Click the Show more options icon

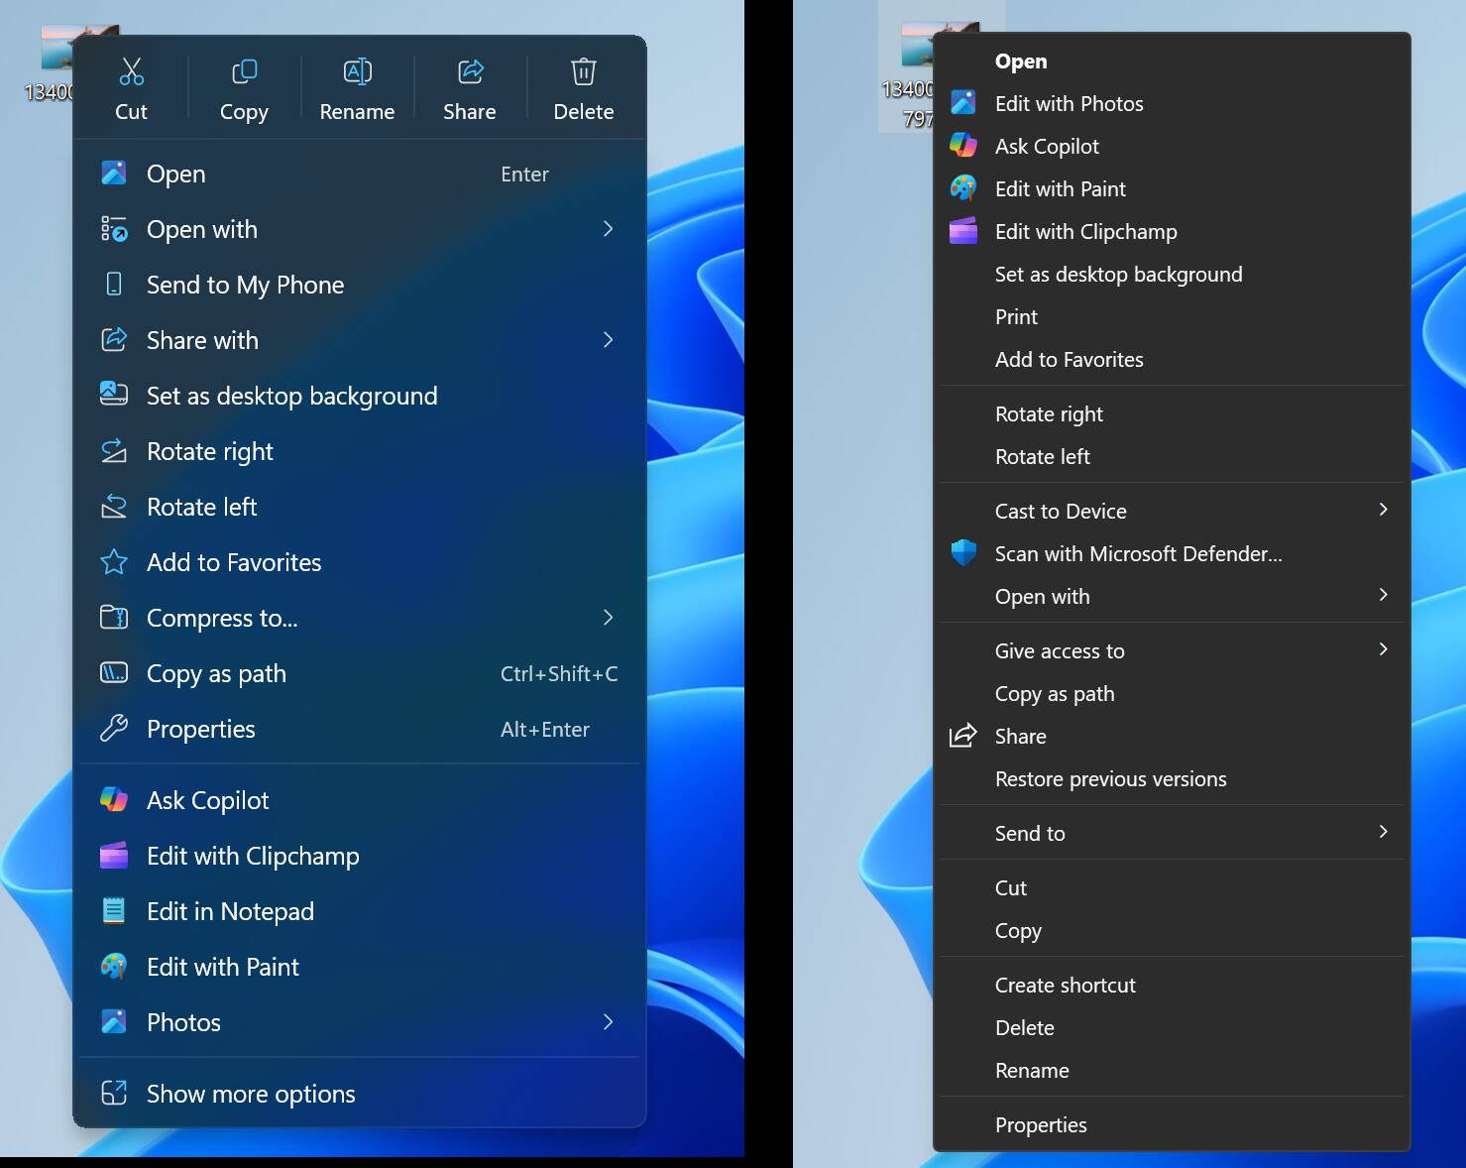tap(114, 1094)
